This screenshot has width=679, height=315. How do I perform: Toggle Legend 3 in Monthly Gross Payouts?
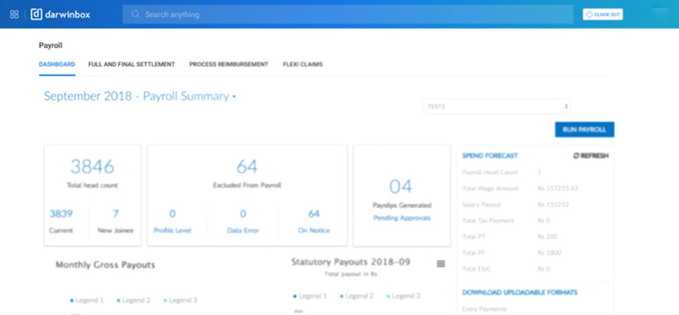180,300
